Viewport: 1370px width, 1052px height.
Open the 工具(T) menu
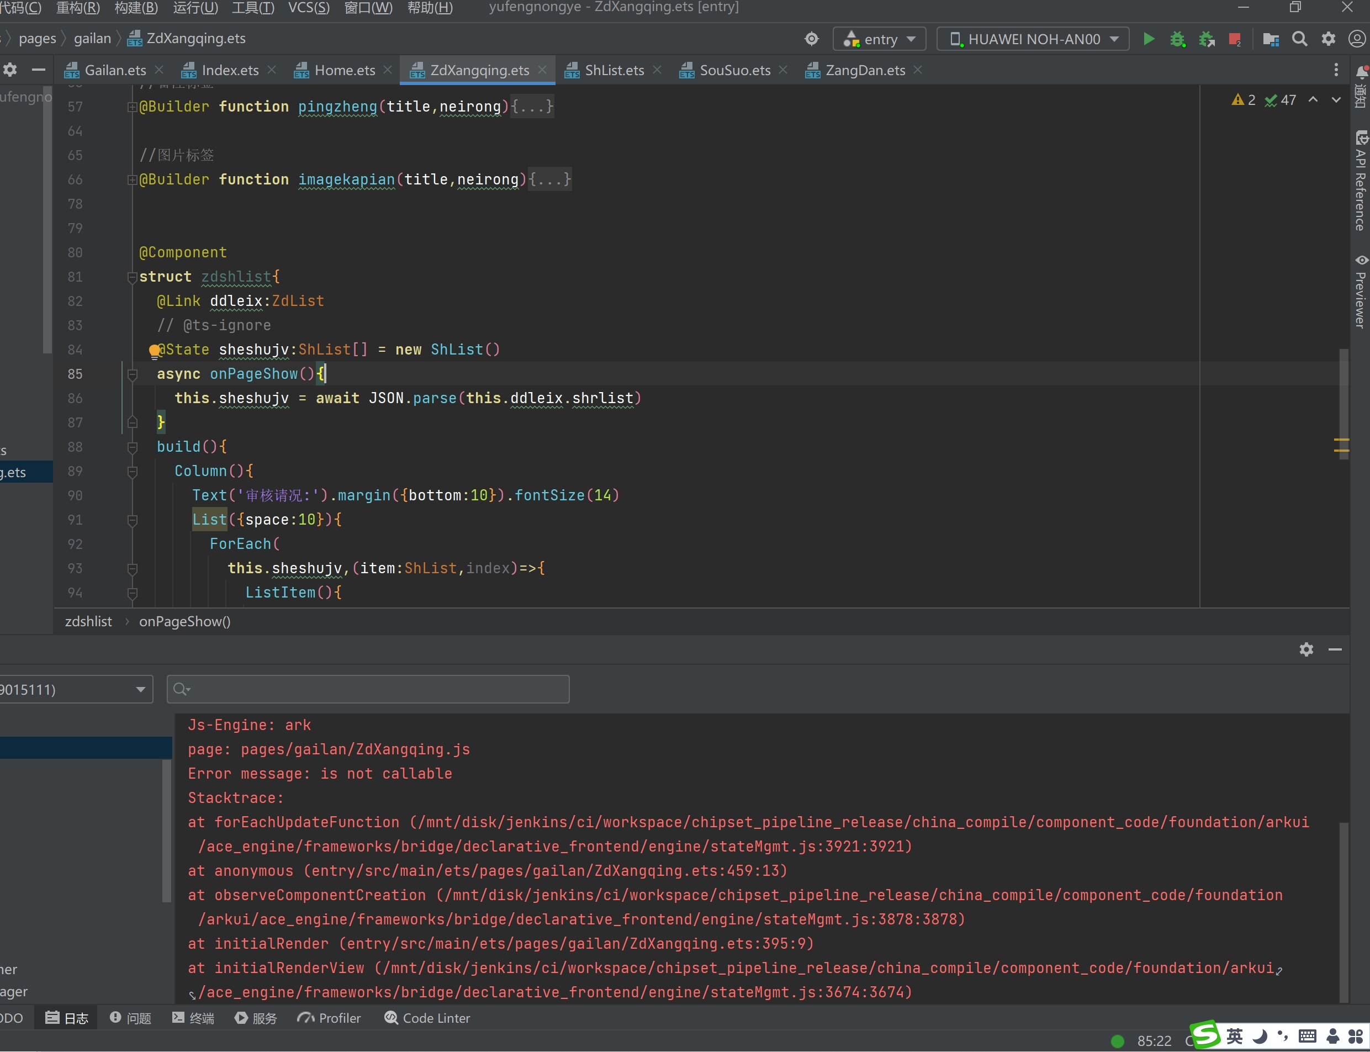(252, 8)
